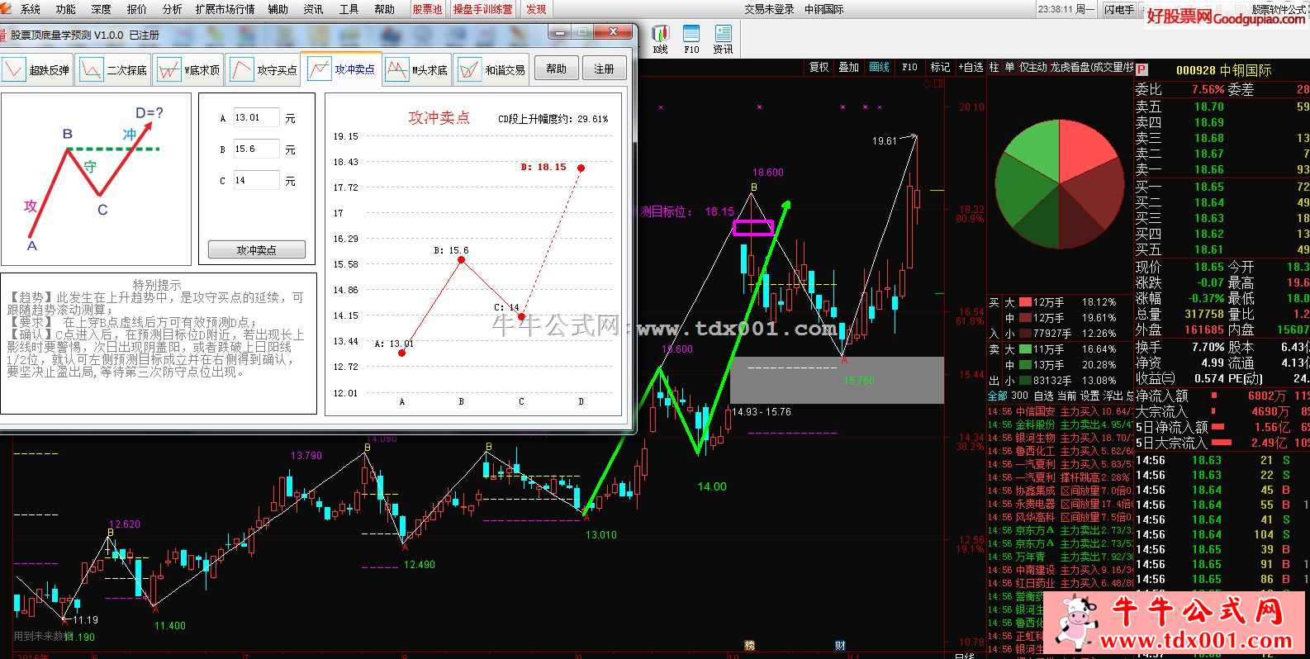This screenshot has height=659, width=1310.
Task: Open the 操盘手训练营 tab
Action: (x=482, y=9)
